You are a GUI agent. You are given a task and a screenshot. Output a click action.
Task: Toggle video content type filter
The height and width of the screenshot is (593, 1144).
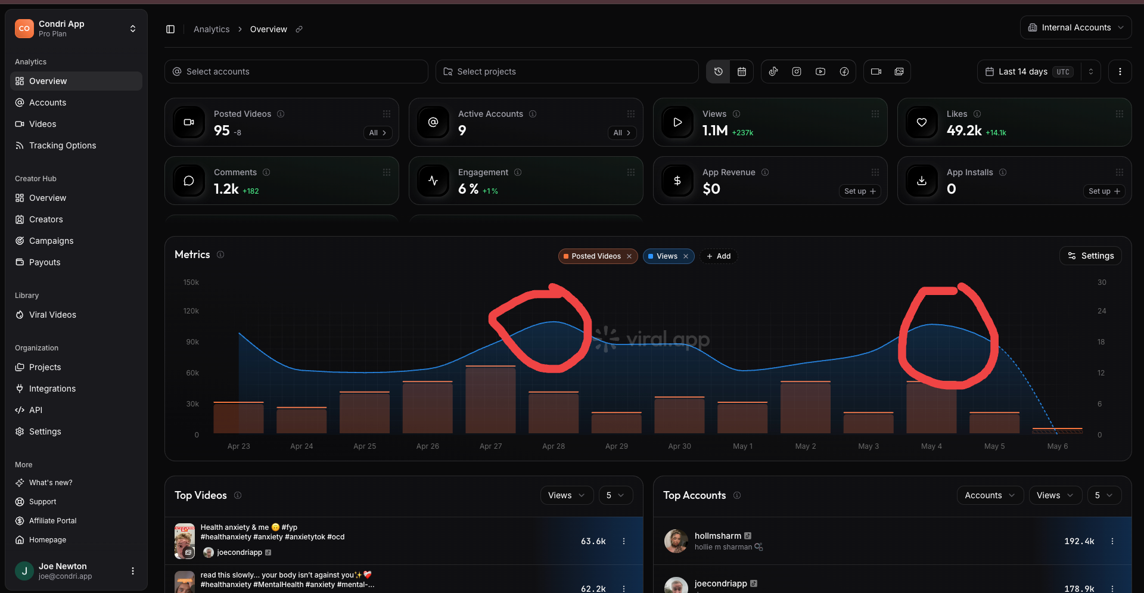pyautogui.click(x=876, y=72)
